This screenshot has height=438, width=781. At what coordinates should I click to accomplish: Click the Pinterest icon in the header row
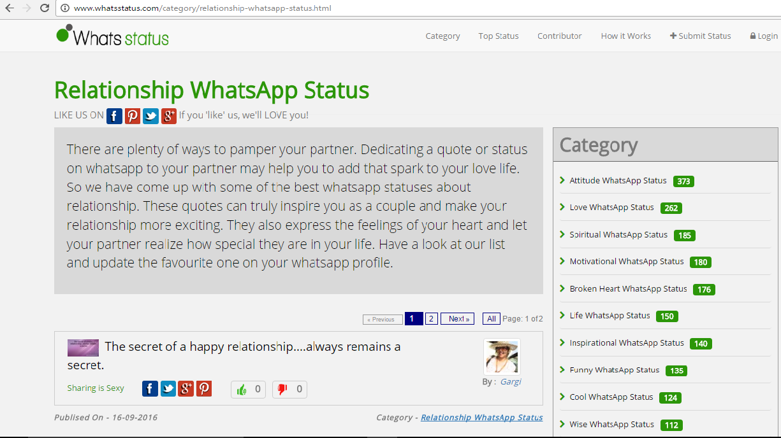click(133, 116)
